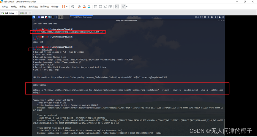Screen dimensions: 257x137
Task: Click the Unity mode icon in VMware toolbar
Action: coord(110,7)
